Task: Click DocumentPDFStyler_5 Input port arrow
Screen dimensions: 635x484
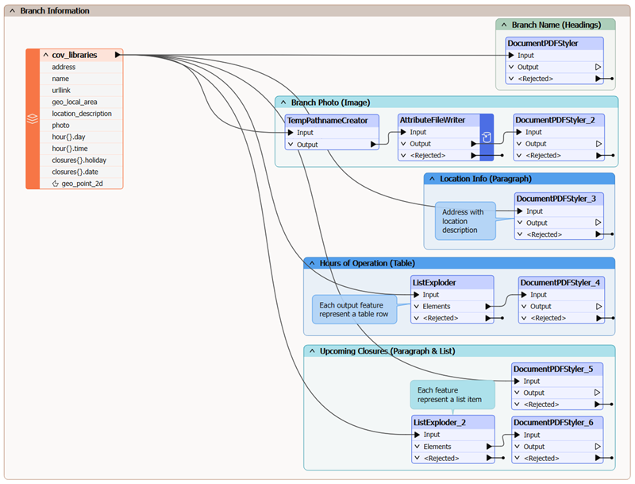Action: 518,381
